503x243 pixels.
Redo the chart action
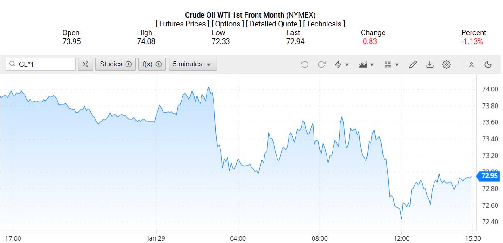[321, 64]
